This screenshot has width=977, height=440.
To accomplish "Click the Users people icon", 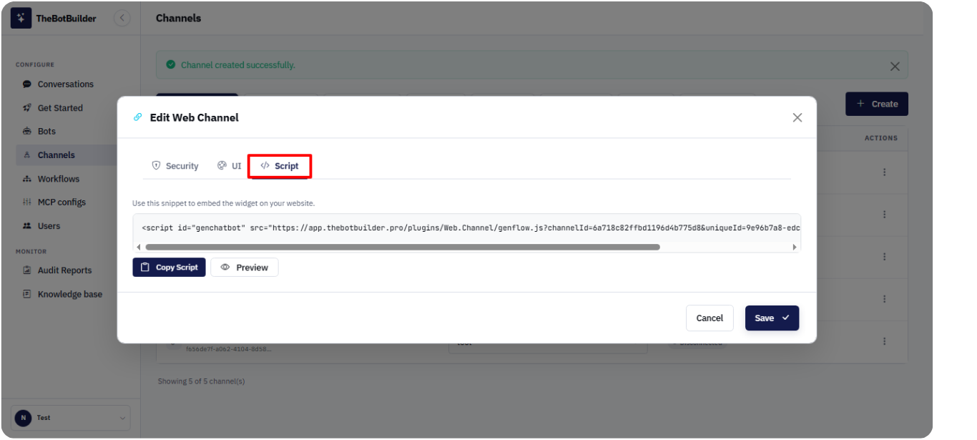I will (27, 226).
